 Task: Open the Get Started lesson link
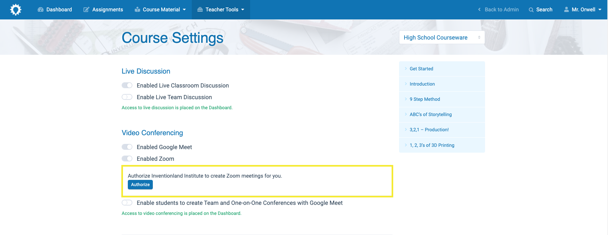pos(421,69)
